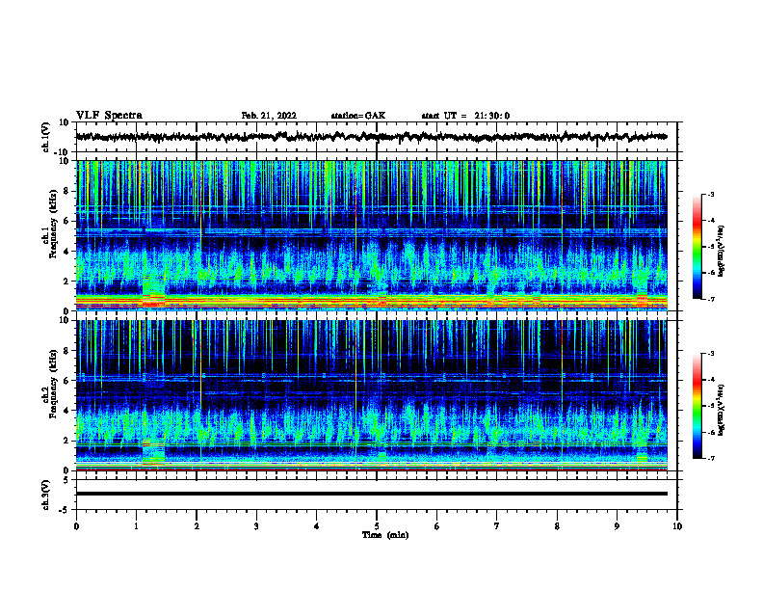Click the ch.1 spectrogram color scale bar
The width and height of the screenshot is (763, 590).
click(x=697, y=247)
